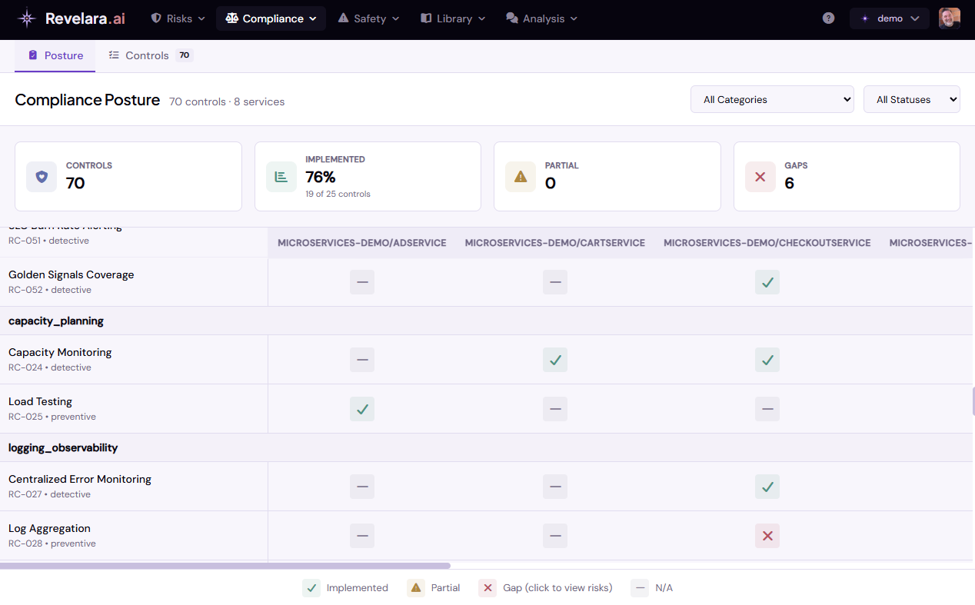Click Golden Signals Coverage N/A for adservice
The height and width of the screenshot is (605, 975).
click(x=362, y=282)
